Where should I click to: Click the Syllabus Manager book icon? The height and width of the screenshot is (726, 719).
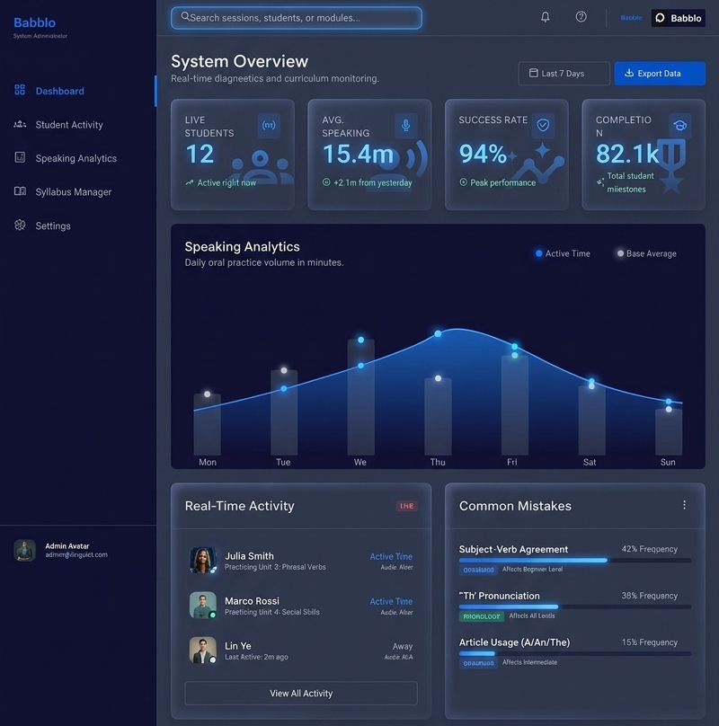pyautogui.click(x=20, y=191)
